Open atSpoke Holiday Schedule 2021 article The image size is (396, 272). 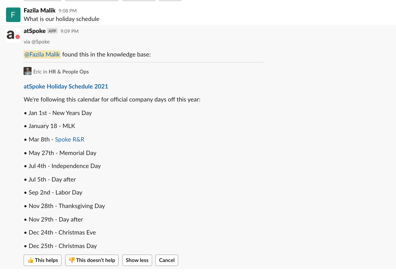[x=66, y=86]
